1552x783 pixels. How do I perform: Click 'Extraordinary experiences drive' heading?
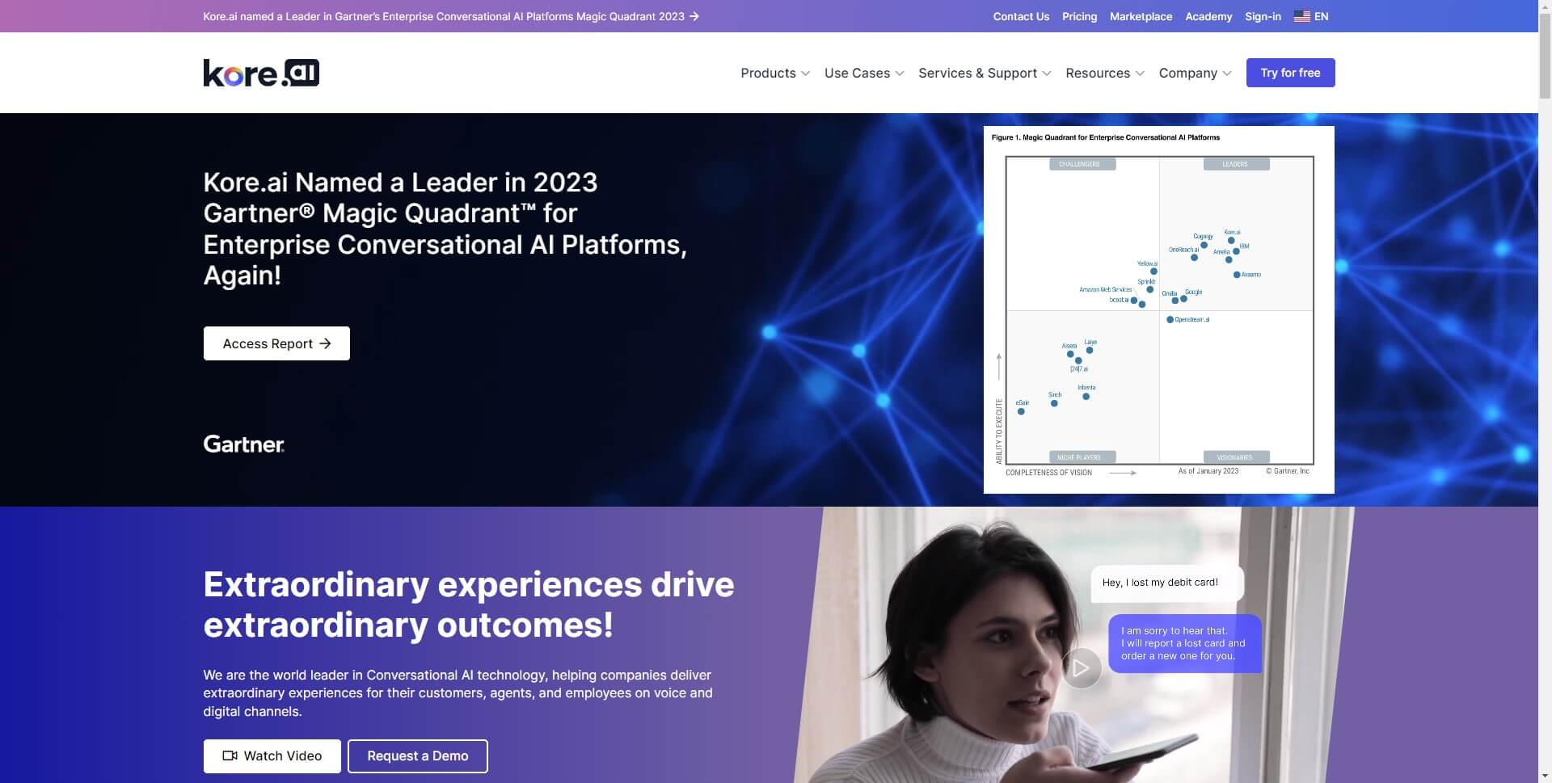click(469, 604)
